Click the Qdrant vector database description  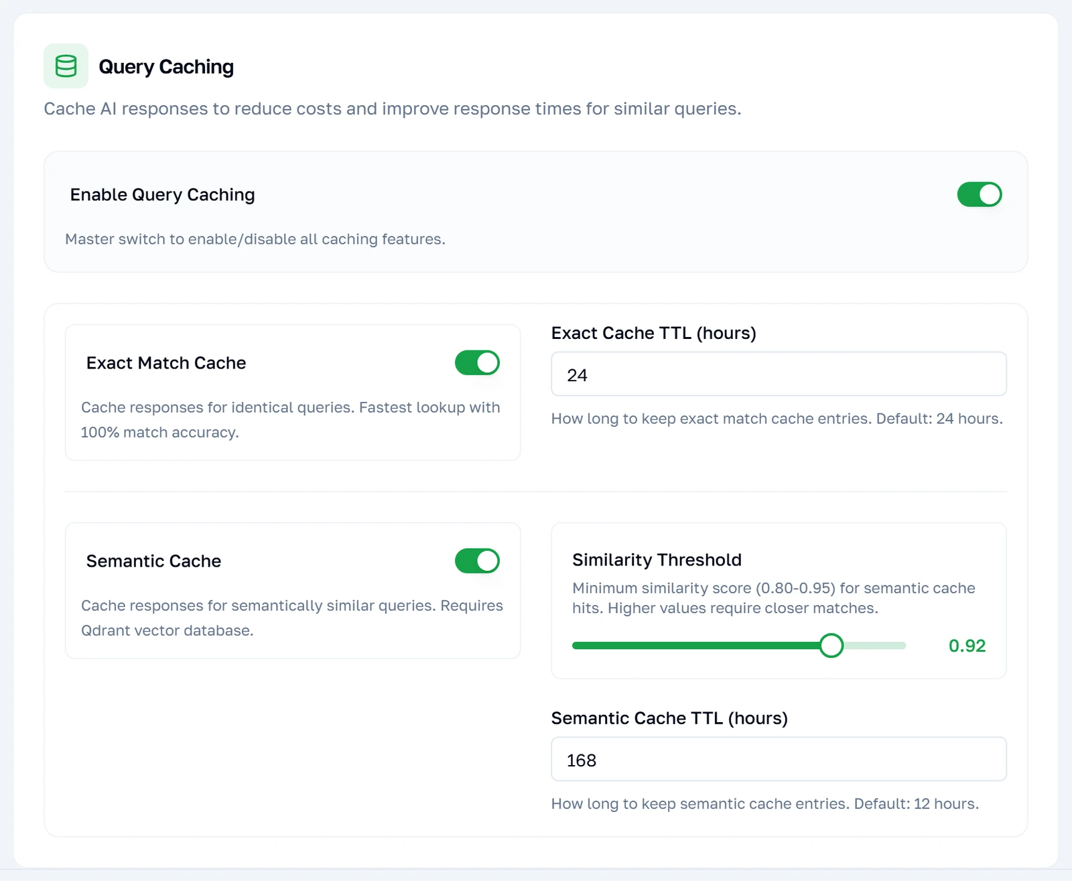[x=291, y=618]
